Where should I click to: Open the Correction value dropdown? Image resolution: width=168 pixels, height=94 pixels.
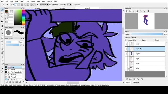tap(69, 5)
